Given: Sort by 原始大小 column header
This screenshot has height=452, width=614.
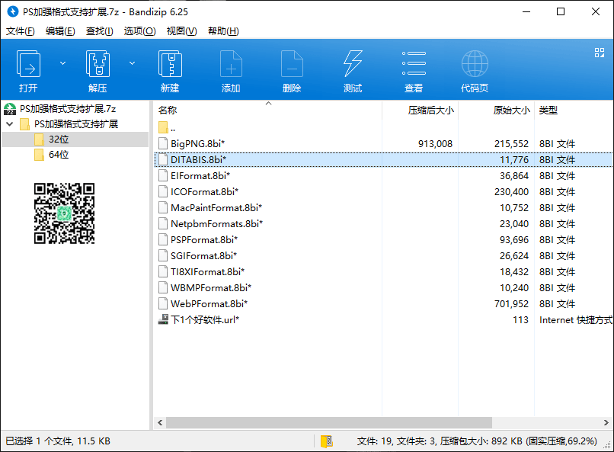Looking at the screenshot, I should (x=511, y=111).
